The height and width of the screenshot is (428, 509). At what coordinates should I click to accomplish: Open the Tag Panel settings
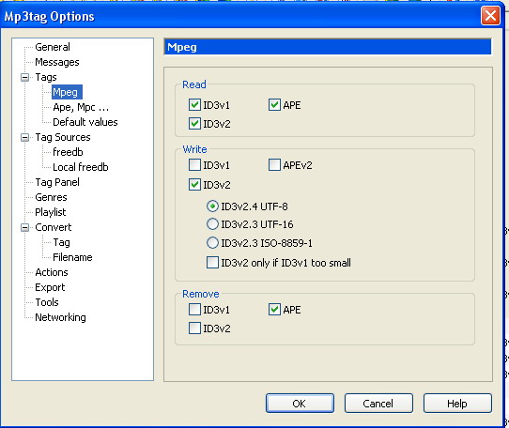[57, 182]
